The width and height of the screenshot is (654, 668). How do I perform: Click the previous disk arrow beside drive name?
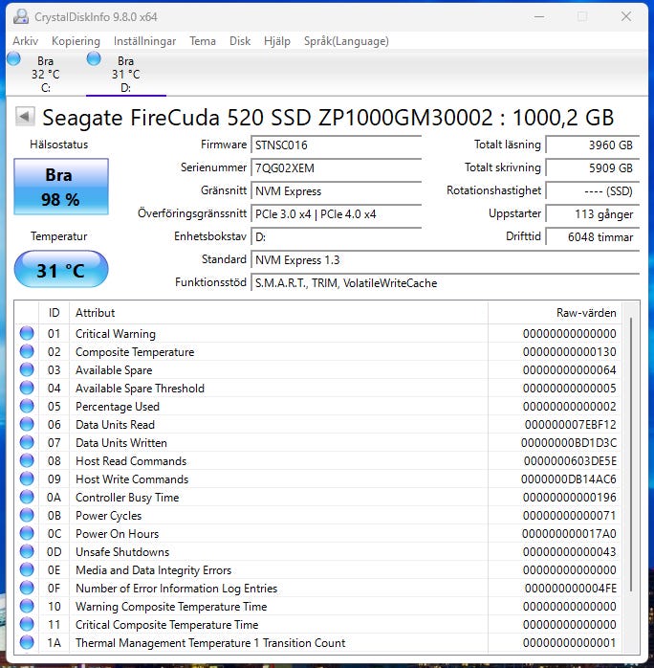click(26, 117)
